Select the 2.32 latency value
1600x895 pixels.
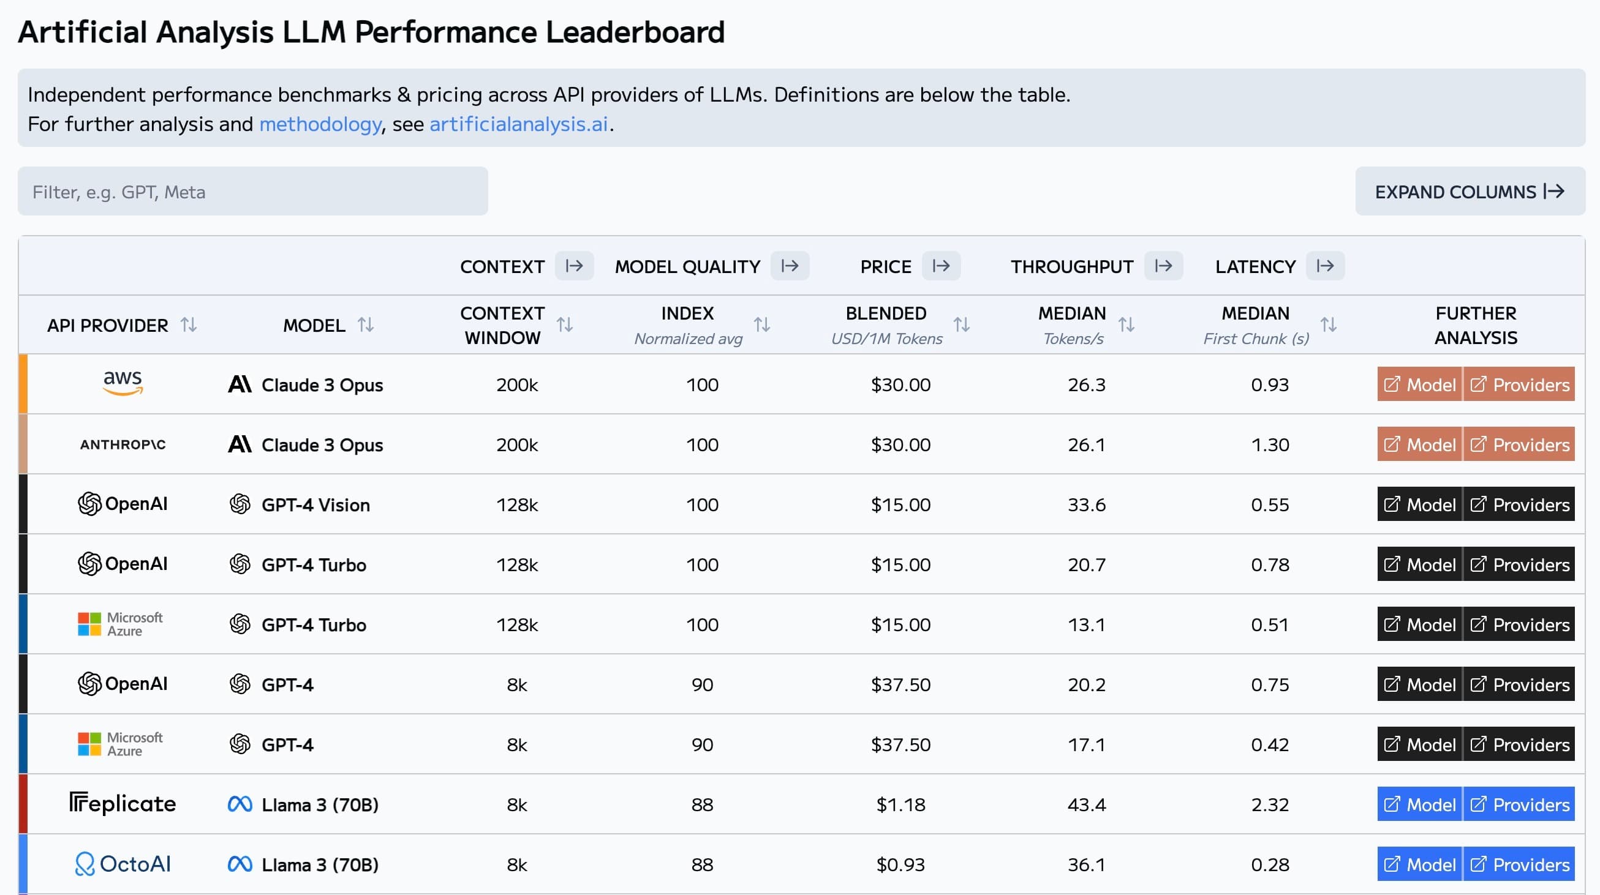coord(1270,804)
